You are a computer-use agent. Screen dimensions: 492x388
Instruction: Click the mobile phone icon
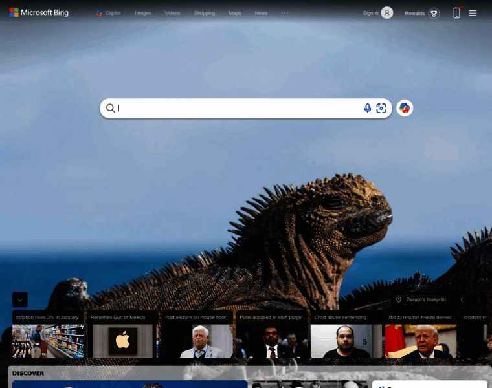(457, 13)
